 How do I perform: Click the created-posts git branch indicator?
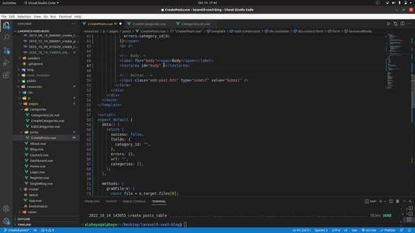[x=16, y=230]
